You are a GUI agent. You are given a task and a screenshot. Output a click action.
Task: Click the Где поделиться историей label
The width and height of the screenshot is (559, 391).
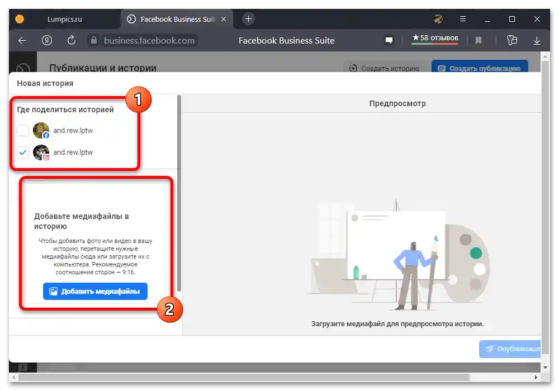[65, 109]
